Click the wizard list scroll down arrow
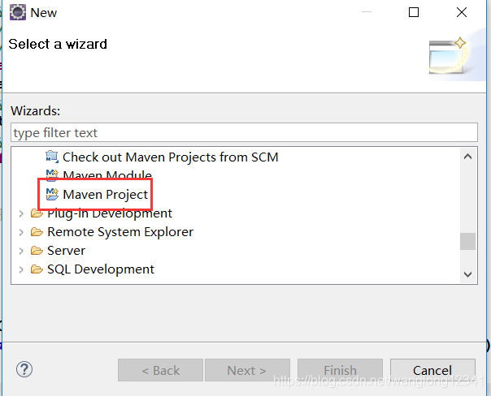 coord(467,274)
